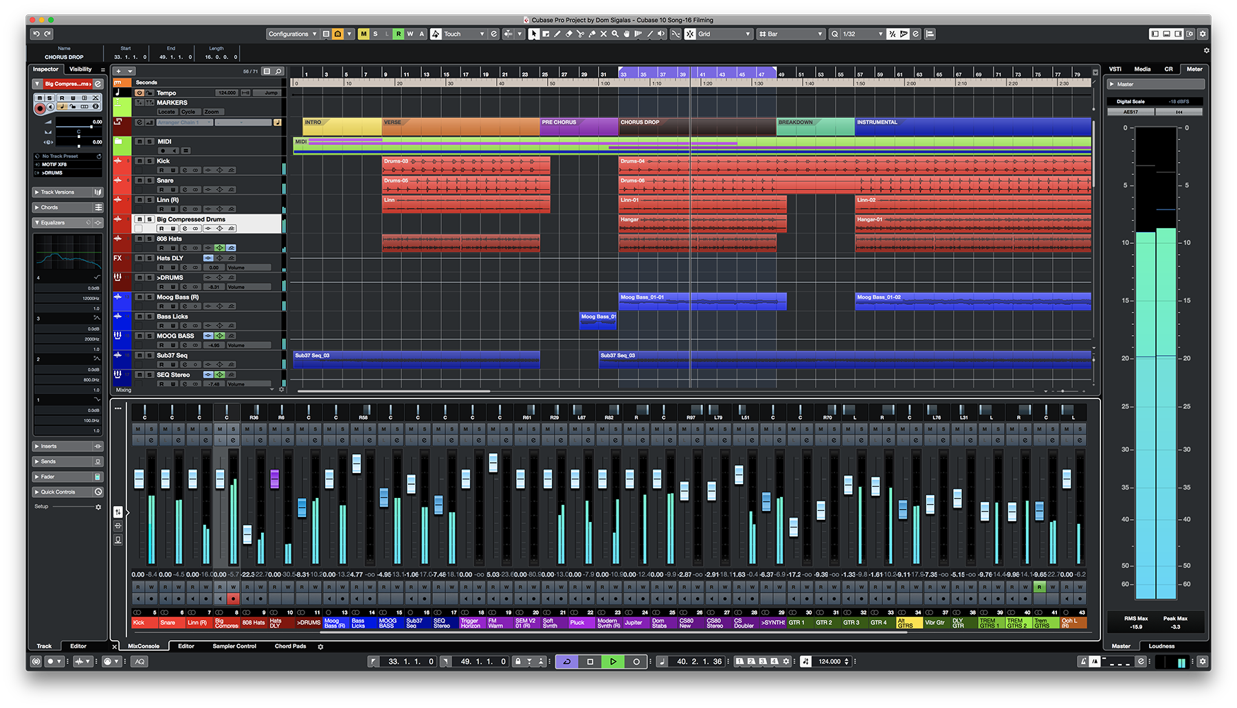Select the Object Selection arrow tool
The height and width of the screenshot is (708, 1237).
tap(534, 34)
